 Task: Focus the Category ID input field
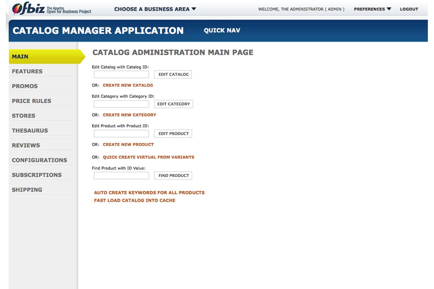tap(121, 104)
